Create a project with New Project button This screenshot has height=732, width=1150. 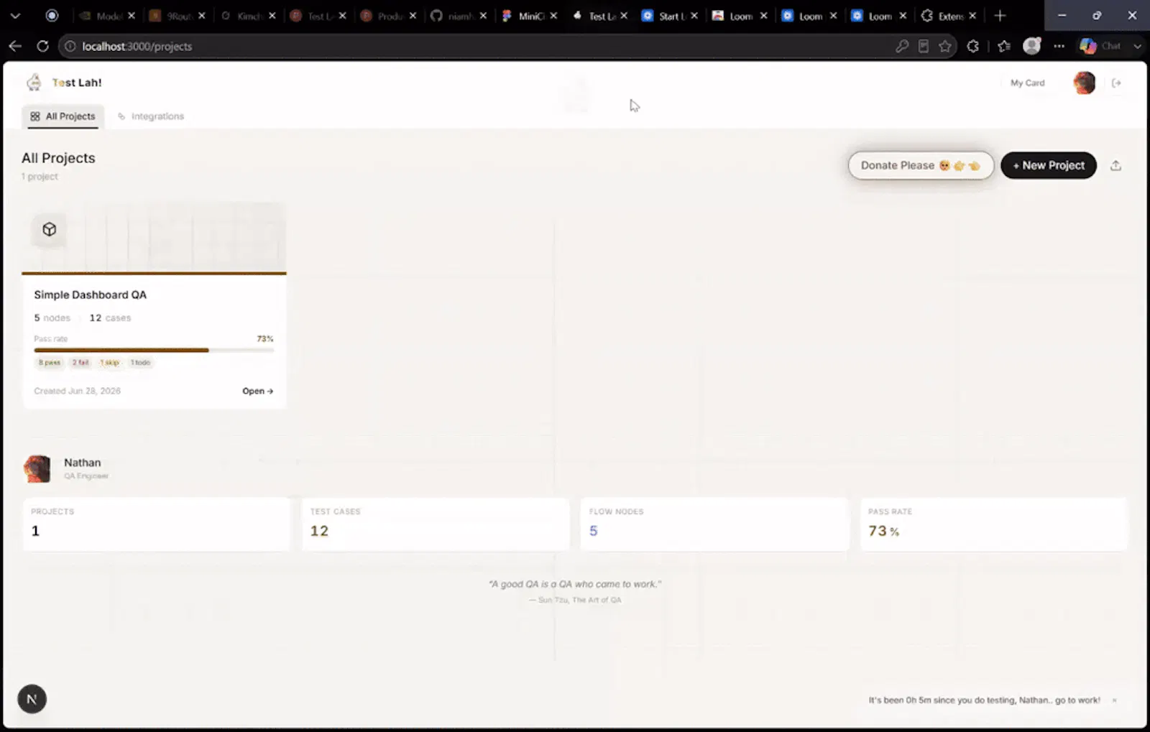1049,165
